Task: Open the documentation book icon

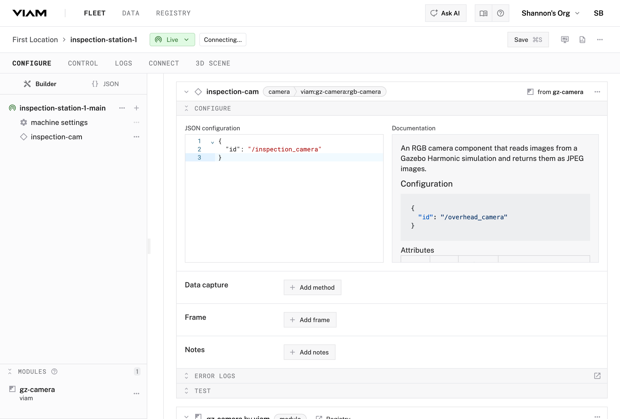Action: coord(483,13)
